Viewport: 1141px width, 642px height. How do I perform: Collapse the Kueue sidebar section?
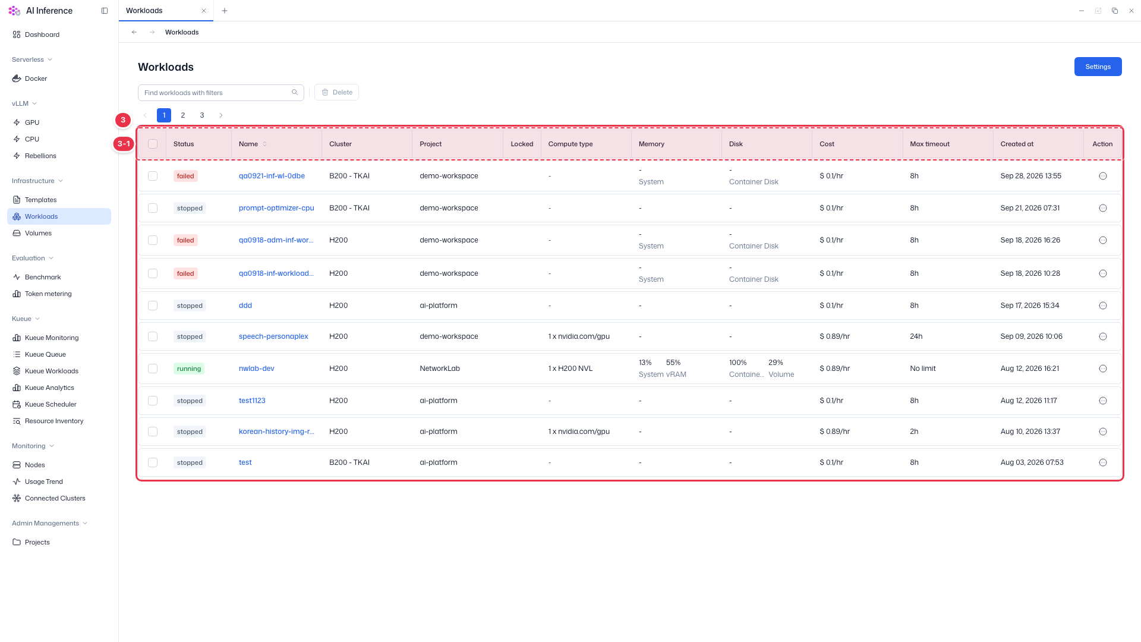(x=26, y=319)
